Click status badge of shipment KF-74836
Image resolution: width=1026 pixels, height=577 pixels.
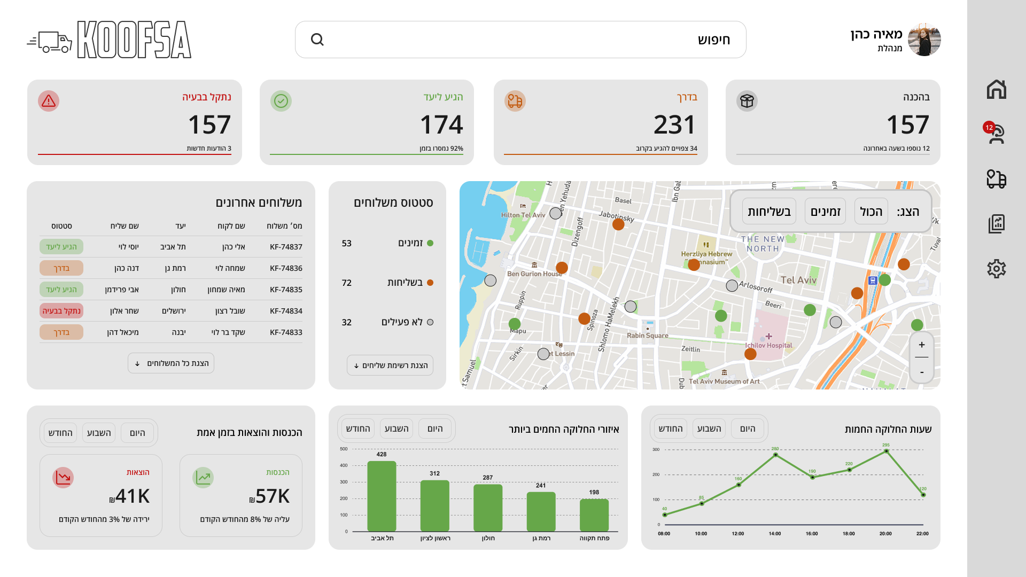61,268
